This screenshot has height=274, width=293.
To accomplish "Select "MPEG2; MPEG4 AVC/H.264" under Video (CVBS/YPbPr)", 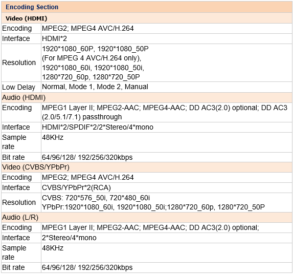I will tap(87, 177).
